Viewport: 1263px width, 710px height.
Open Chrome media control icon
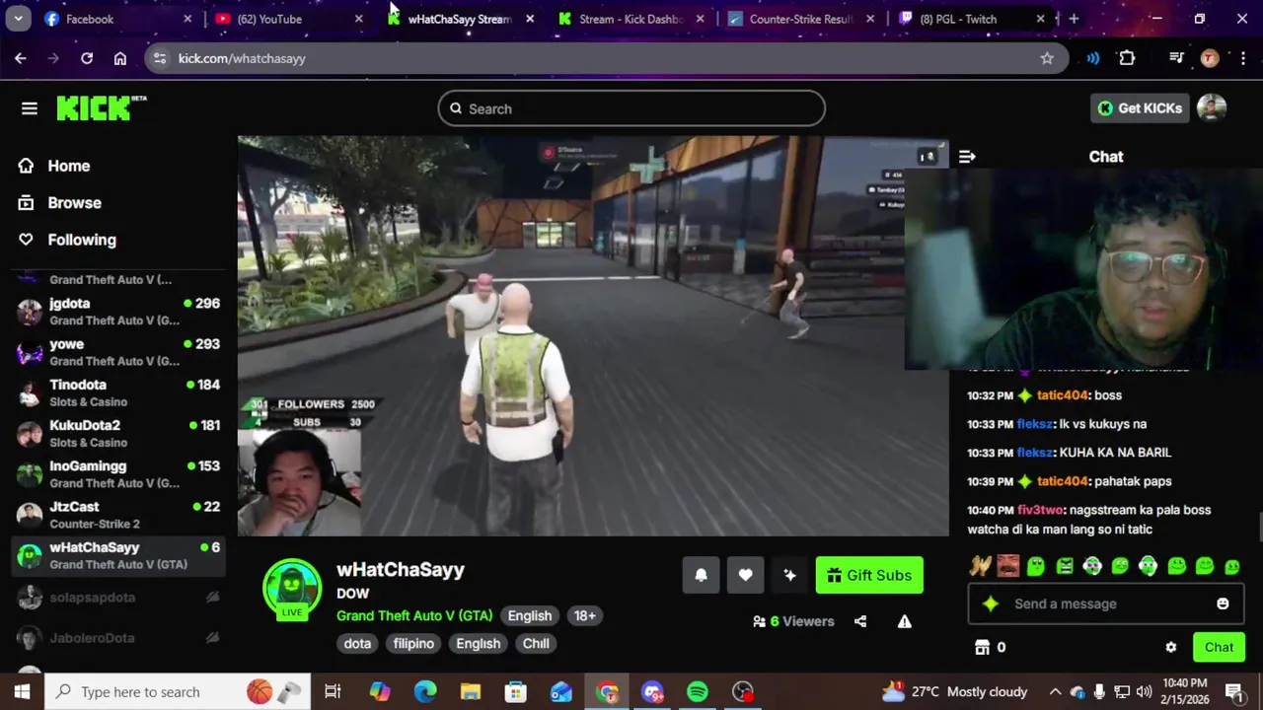(x=1176, y=58)
